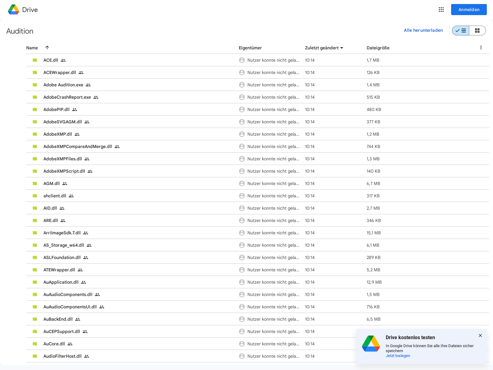Click the file icon of AS_Storage_w64.dll

tap(35, 245)
